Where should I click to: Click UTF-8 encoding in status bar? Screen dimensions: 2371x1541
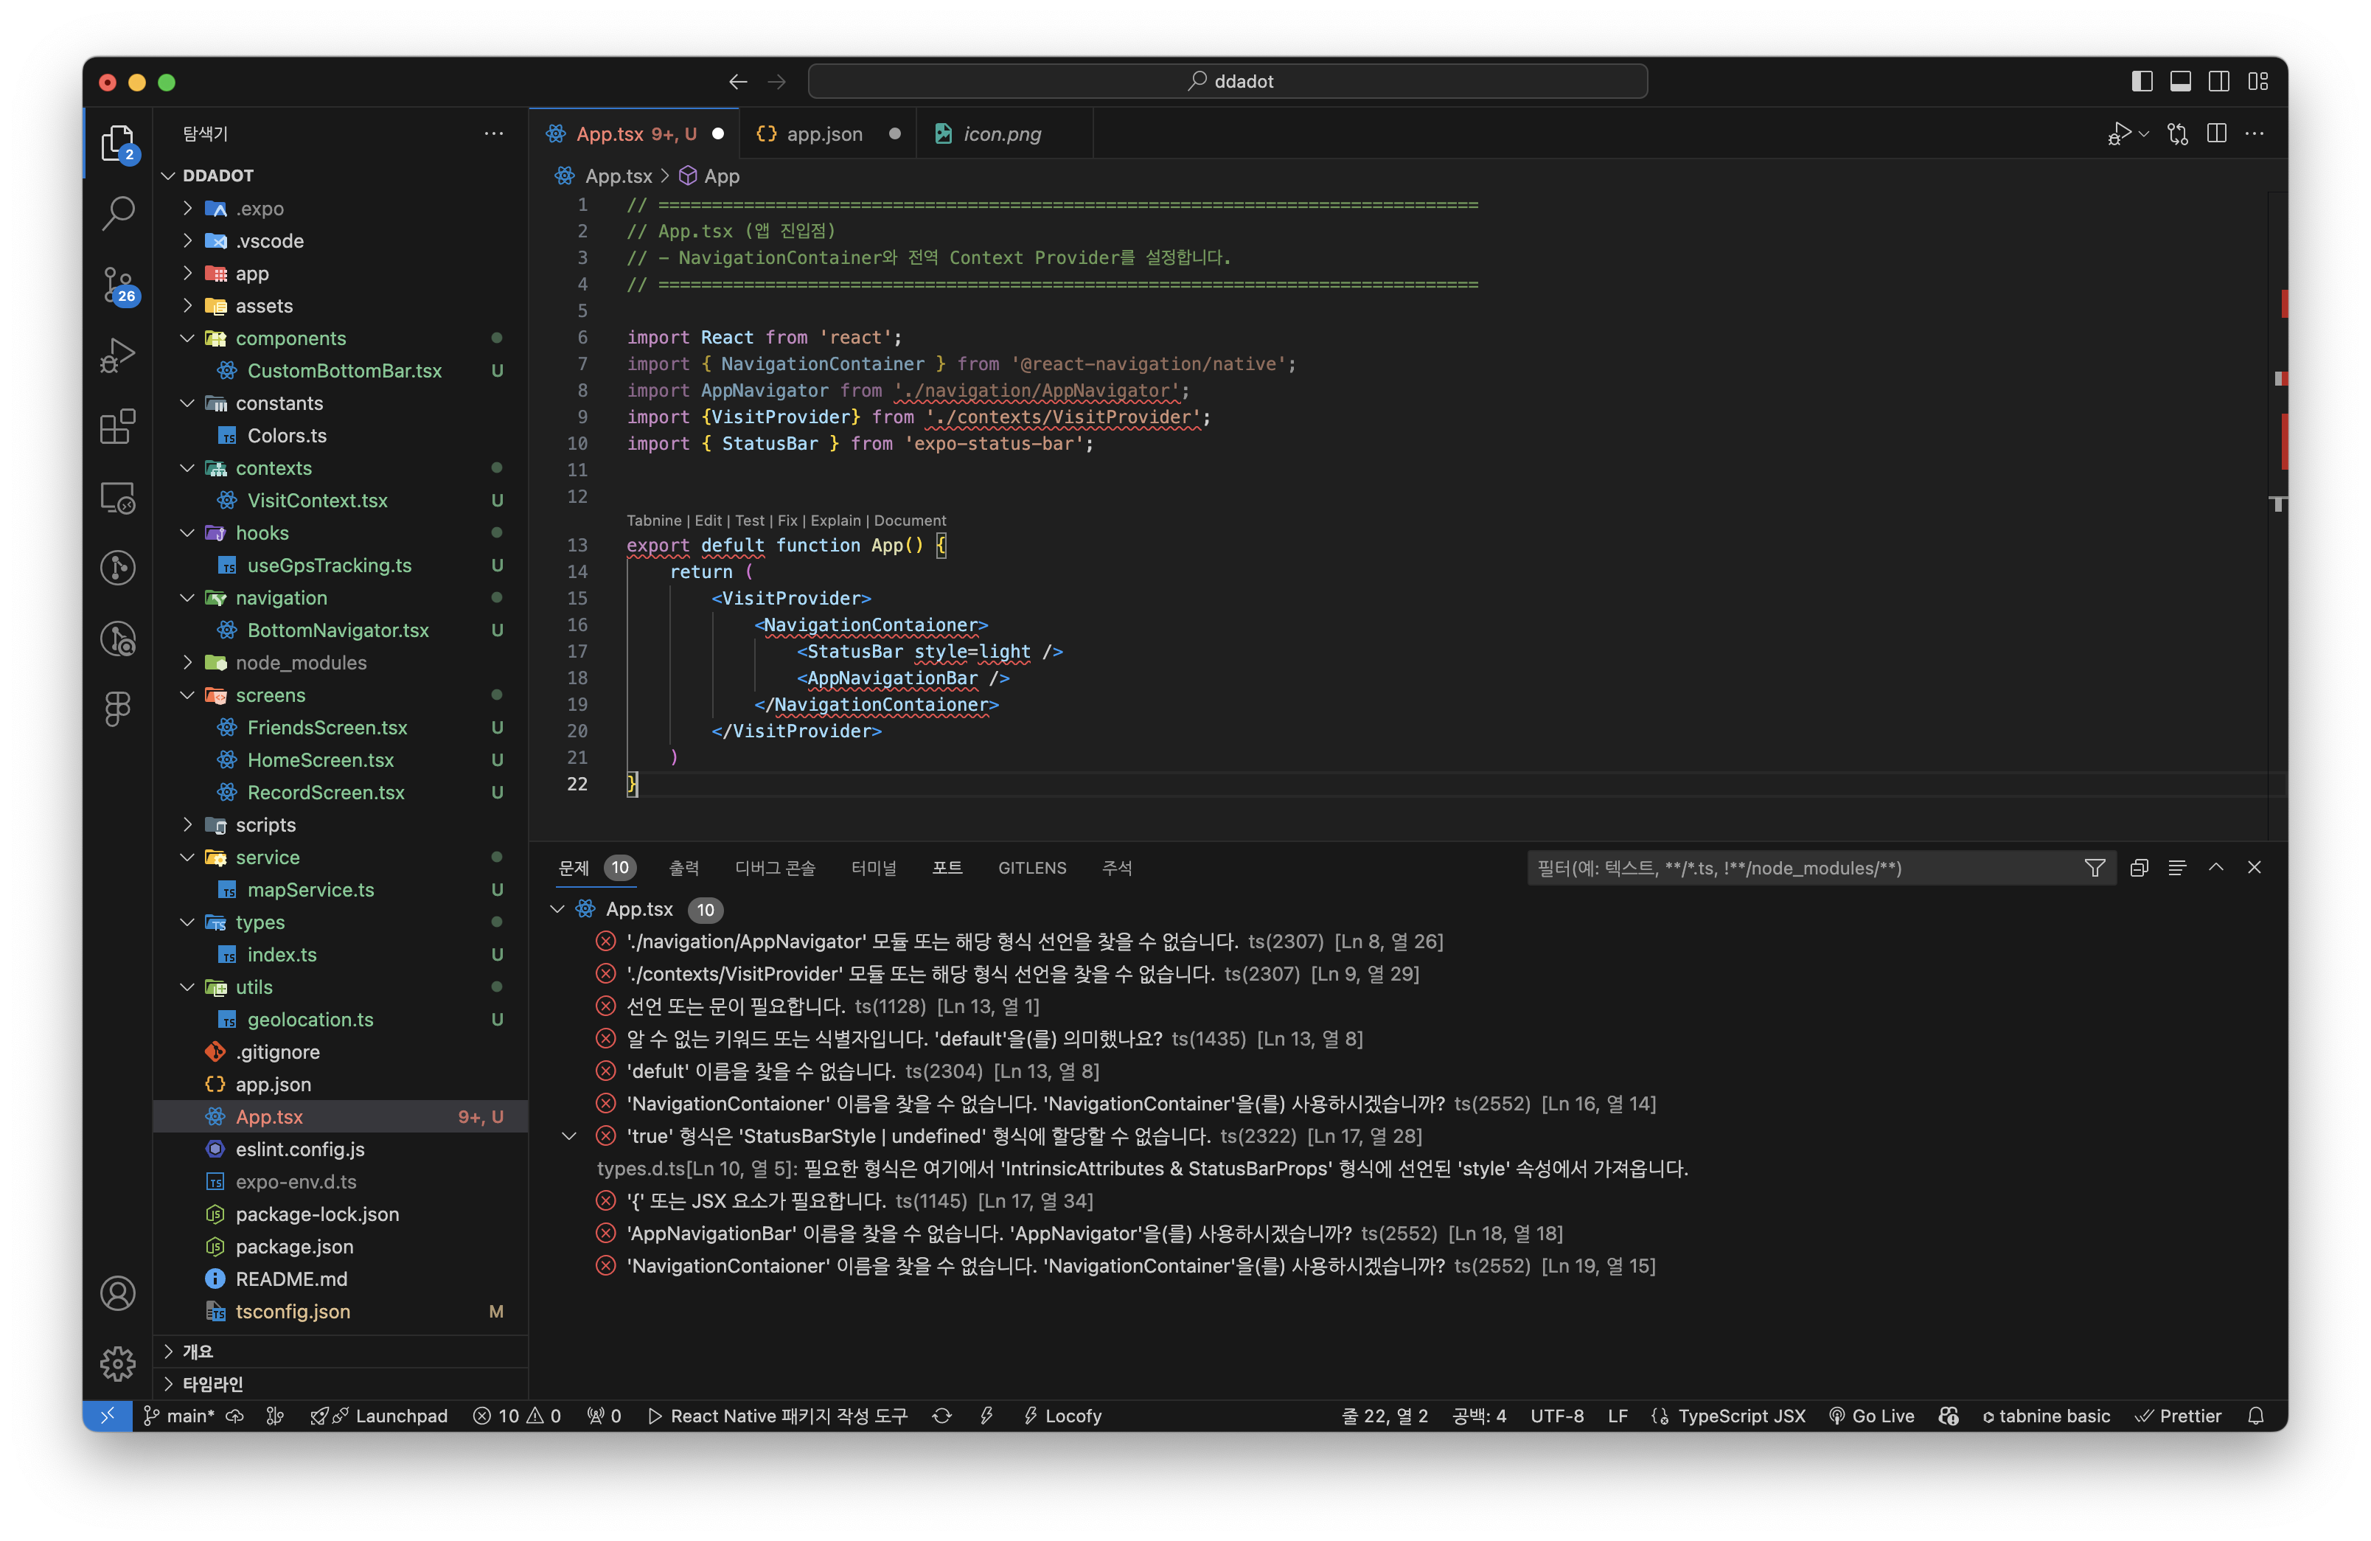coord(1556,1416)
